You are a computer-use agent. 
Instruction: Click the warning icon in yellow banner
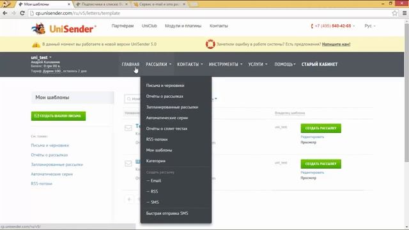[x=36, y=45]
